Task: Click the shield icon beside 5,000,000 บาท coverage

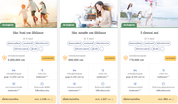Action: coord(4,58)
